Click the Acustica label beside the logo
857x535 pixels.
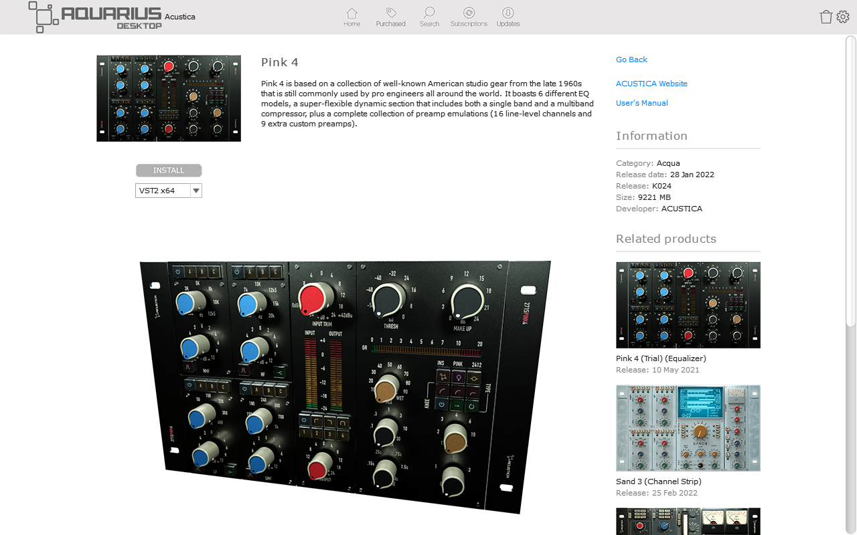coord(180,17)
